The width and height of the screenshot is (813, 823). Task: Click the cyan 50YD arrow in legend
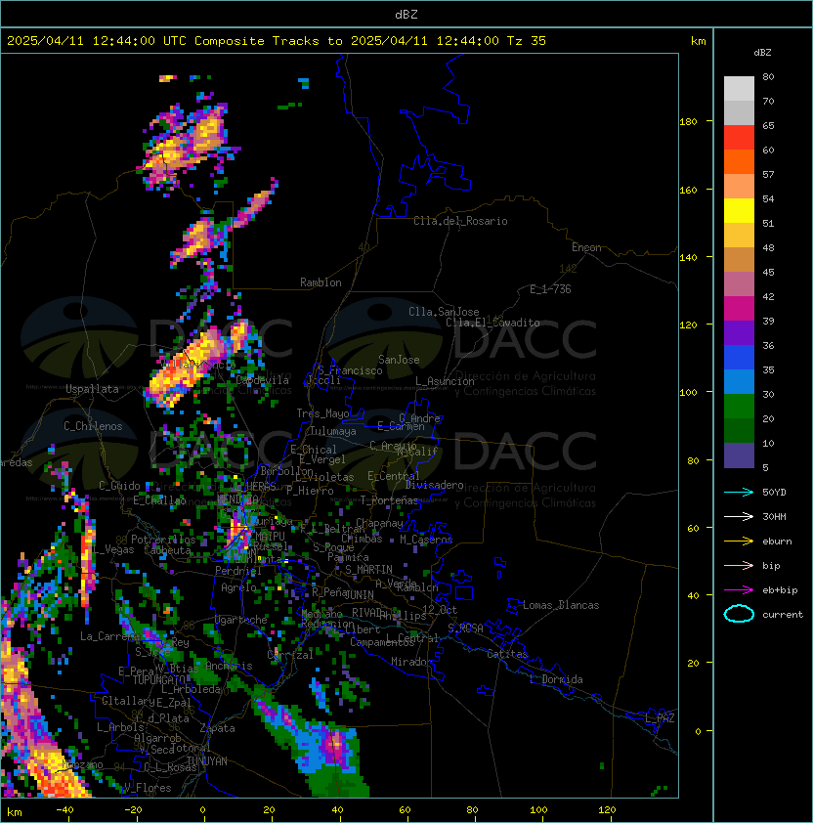739,492
